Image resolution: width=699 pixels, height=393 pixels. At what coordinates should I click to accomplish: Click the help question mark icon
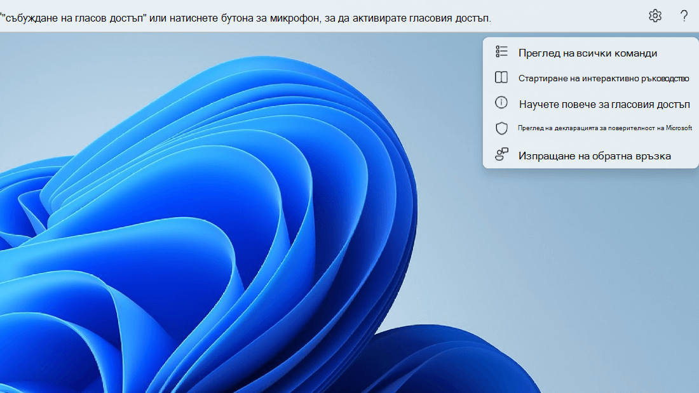684,16
